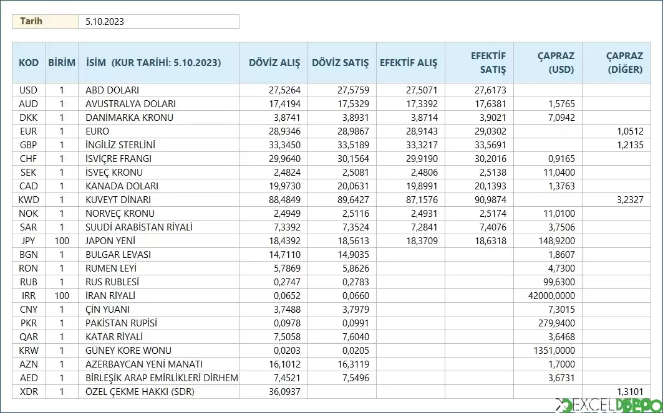Select the EFEKTİF ALIŞ column header
This screenshot has height=413, width=663.
[410, 62]
